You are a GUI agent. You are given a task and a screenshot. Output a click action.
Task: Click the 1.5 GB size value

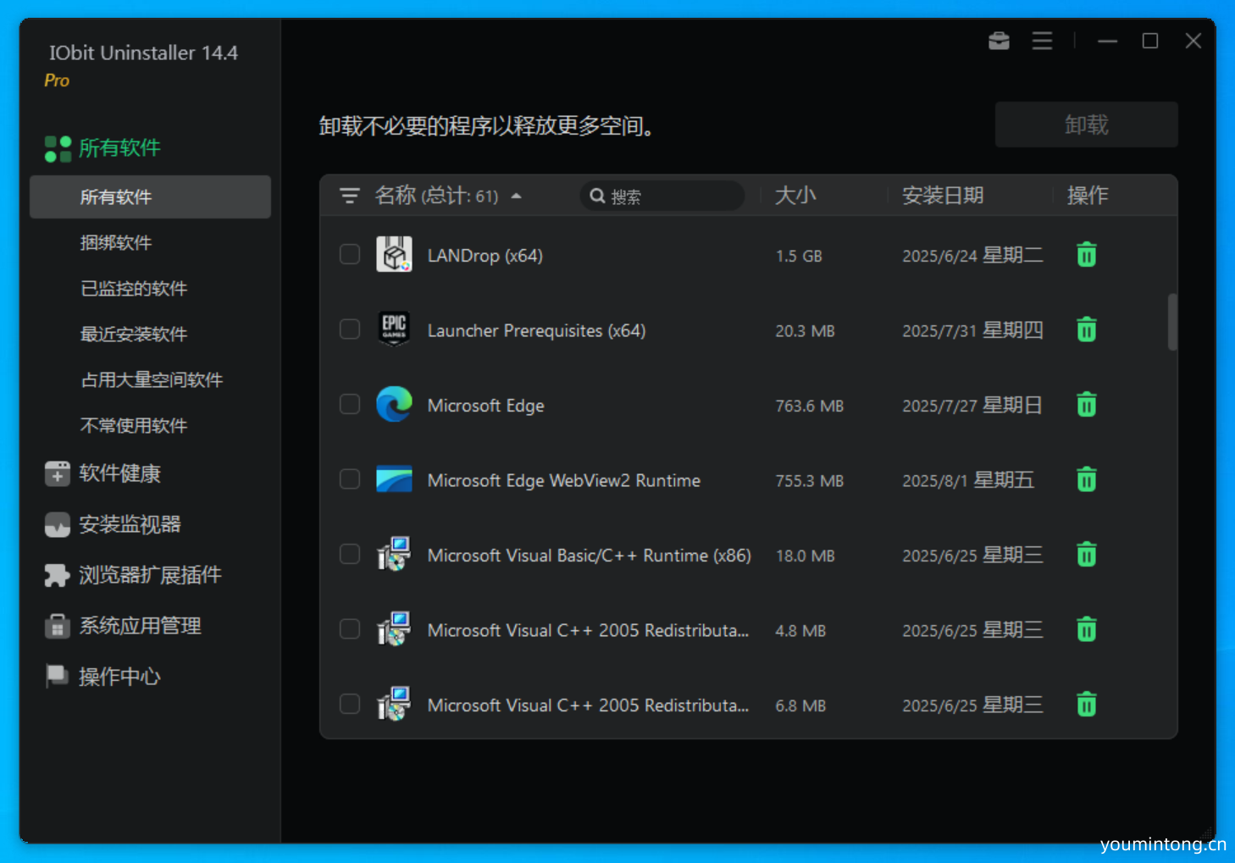tap(799, 256)
